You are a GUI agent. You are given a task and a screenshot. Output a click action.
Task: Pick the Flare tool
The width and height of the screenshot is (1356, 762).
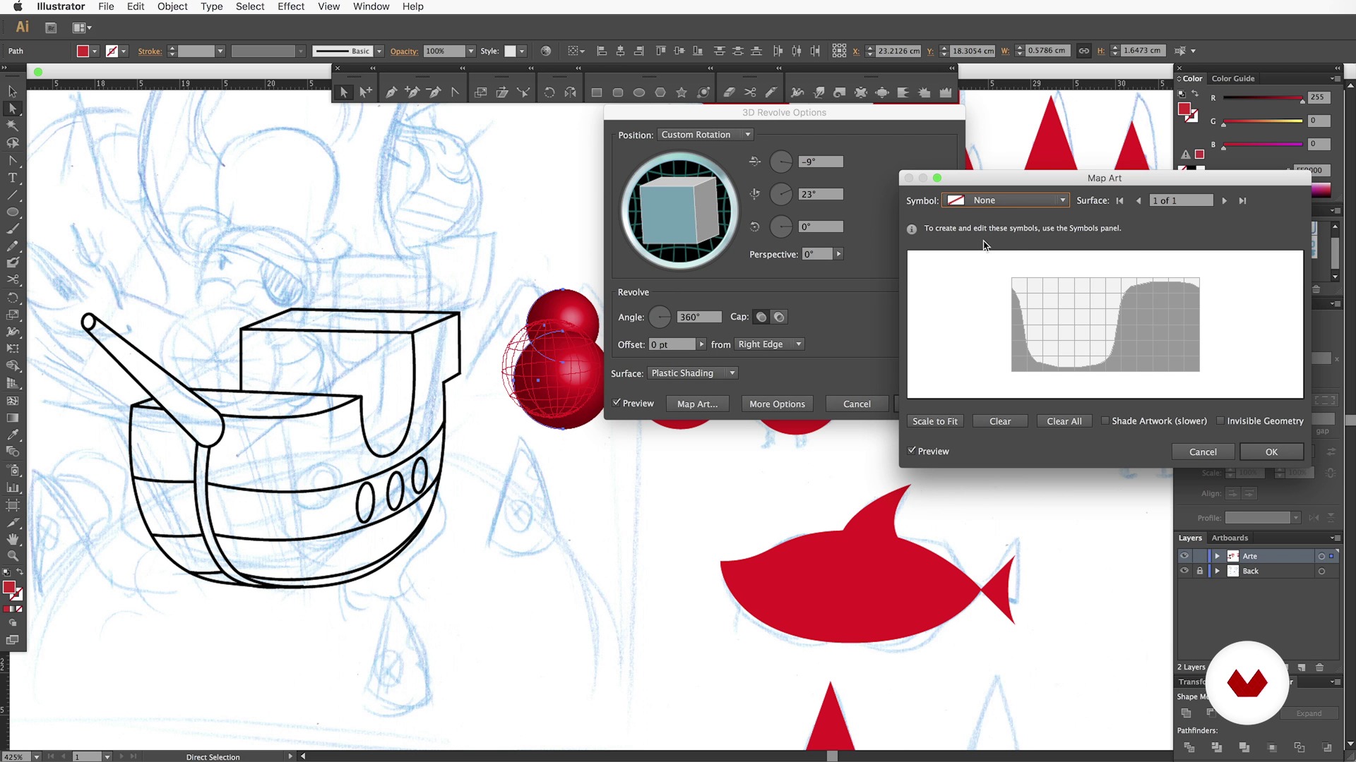coord(703,92)
